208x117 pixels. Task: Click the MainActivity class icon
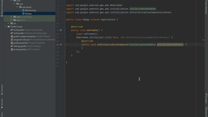click(x=23, y=10)
